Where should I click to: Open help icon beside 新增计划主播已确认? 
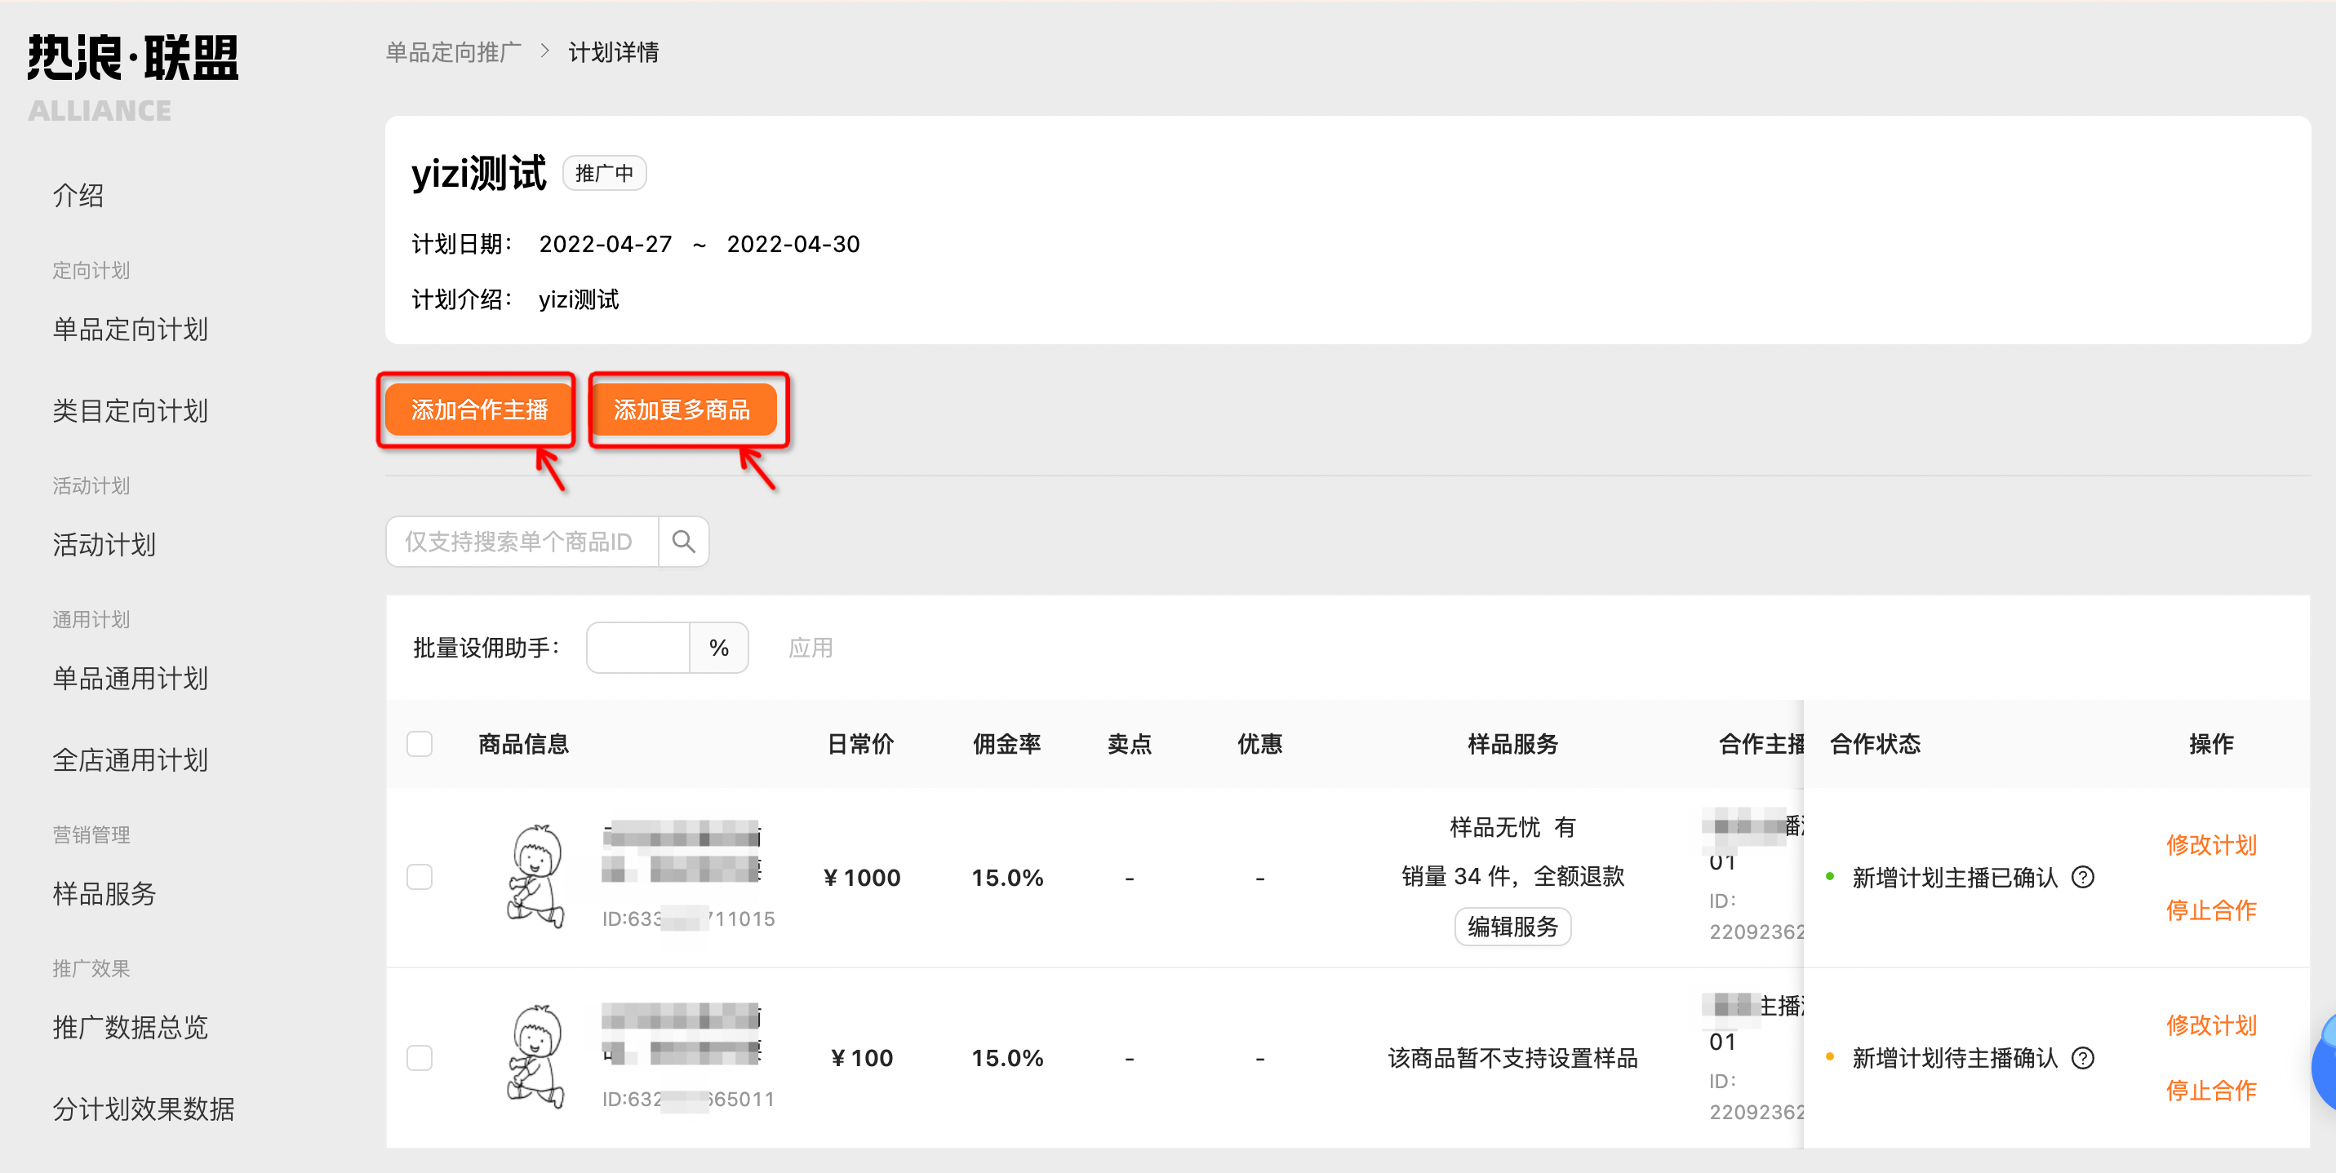2083,878
